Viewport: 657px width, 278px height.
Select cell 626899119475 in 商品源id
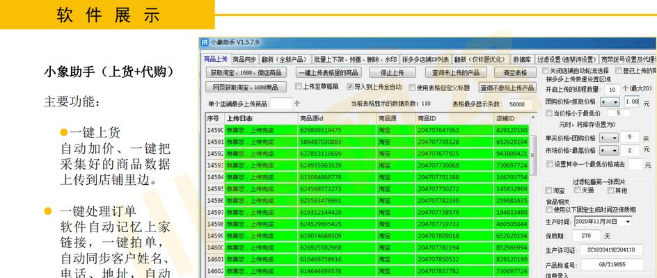(337, 130)
